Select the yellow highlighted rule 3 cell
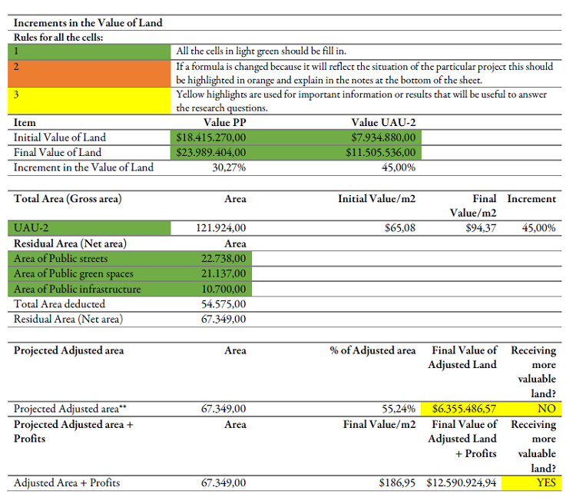The image size is (576, 504). coord(92,101)
